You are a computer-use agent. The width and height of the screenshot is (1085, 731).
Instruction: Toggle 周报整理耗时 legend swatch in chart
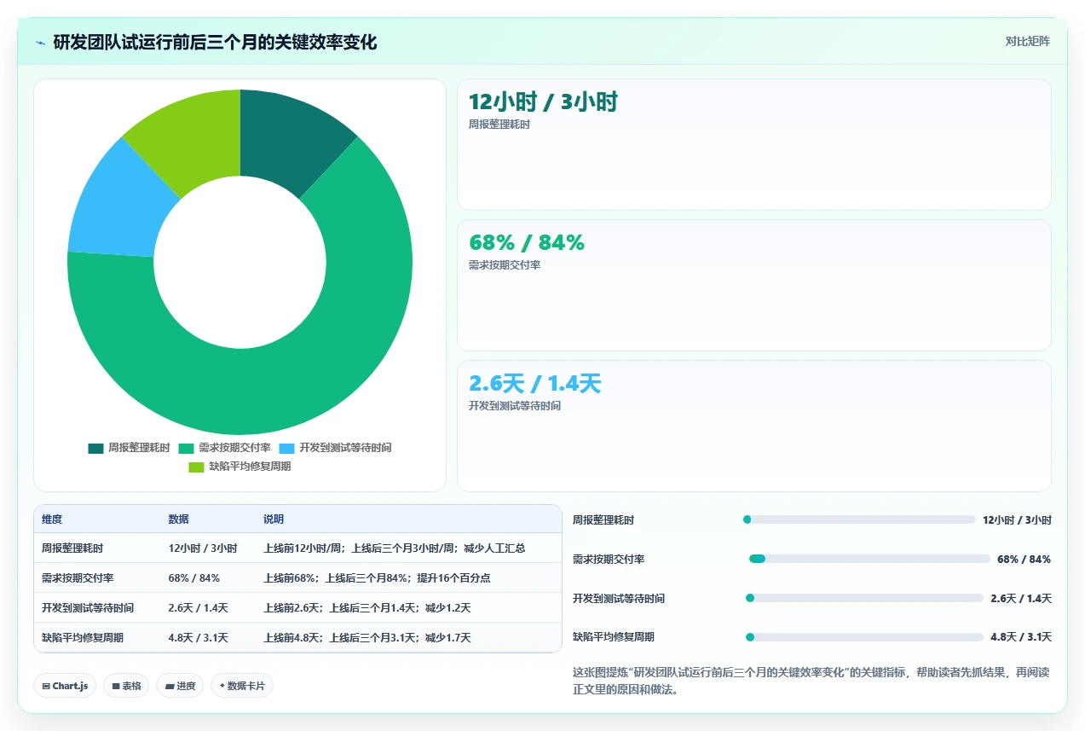point(95,448)
